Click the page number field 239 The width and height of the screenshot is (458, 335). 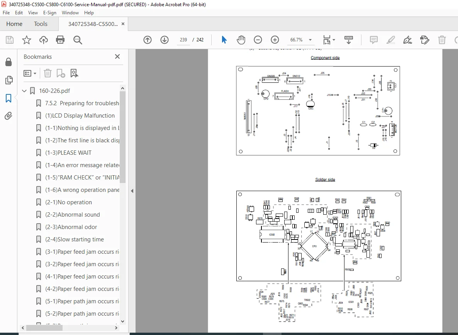pos(183,40)
